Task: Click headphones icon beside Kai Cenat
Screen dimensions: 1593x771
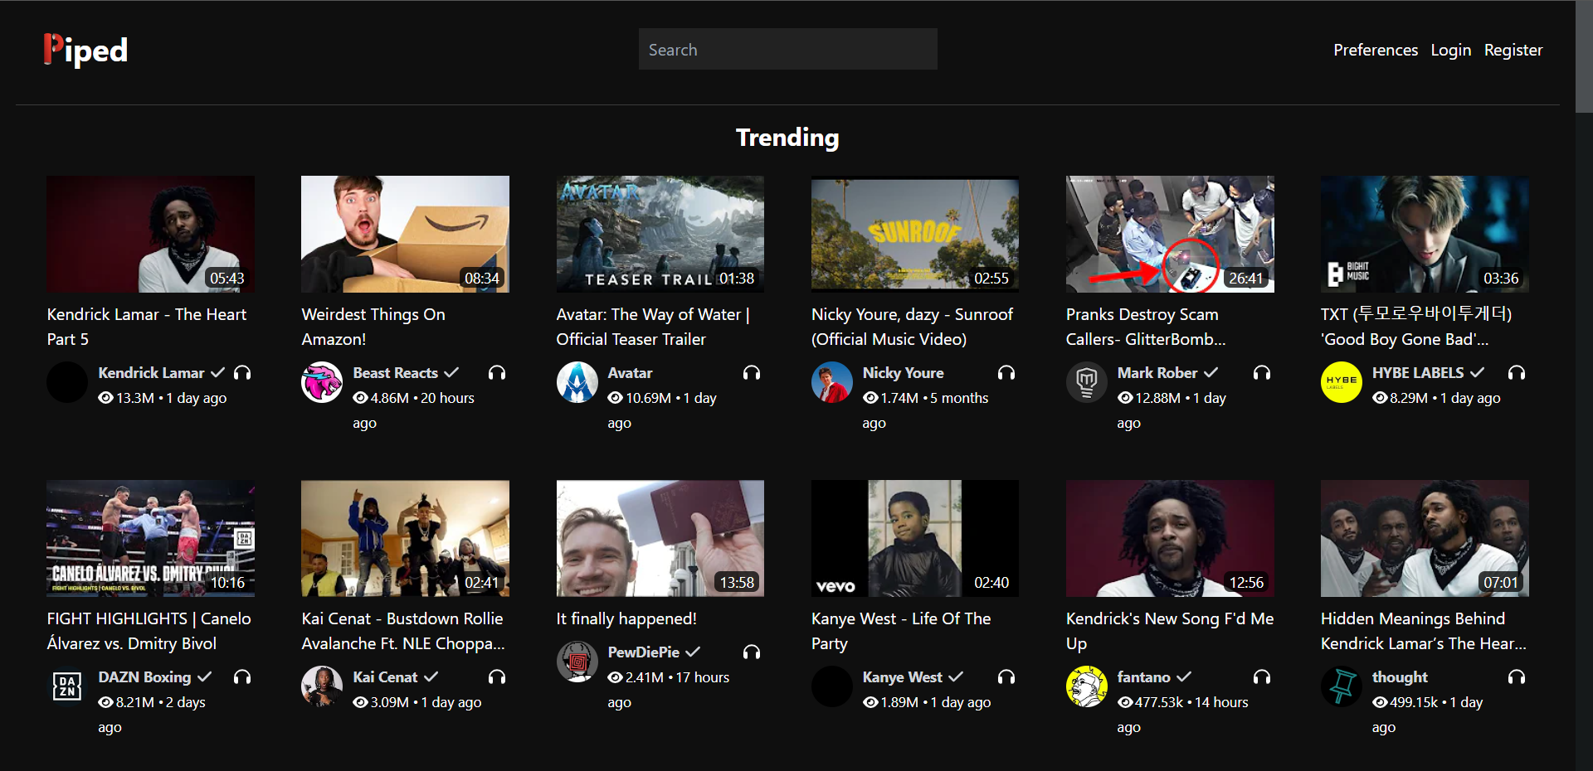Action: pos(497,677)
